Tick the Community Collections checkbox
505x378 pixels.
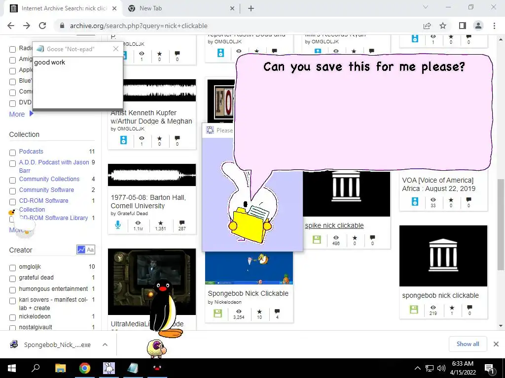click(12, 180)
